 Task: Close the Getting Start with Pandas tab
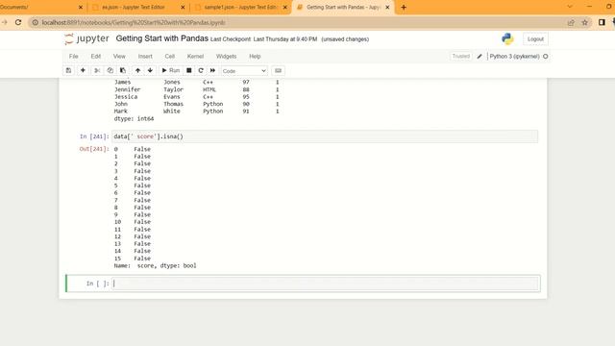tap(387, 7)
